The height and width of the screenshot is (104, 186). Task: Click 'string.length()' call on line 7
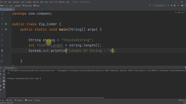[x=84, y=45]
